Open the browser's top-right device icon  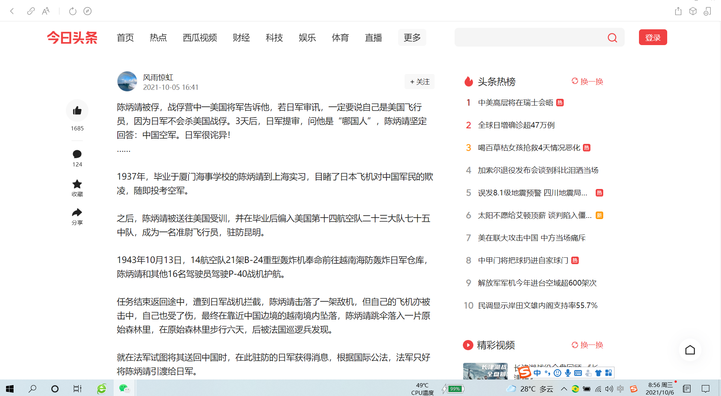click(707, 11)
